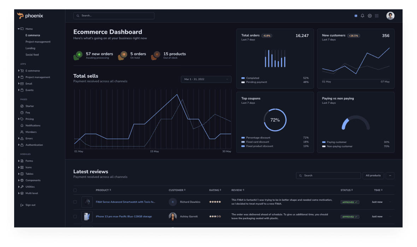Expand the Authentication sidebar section
Viewport: 417px width, 247px height.
[34, 145]
